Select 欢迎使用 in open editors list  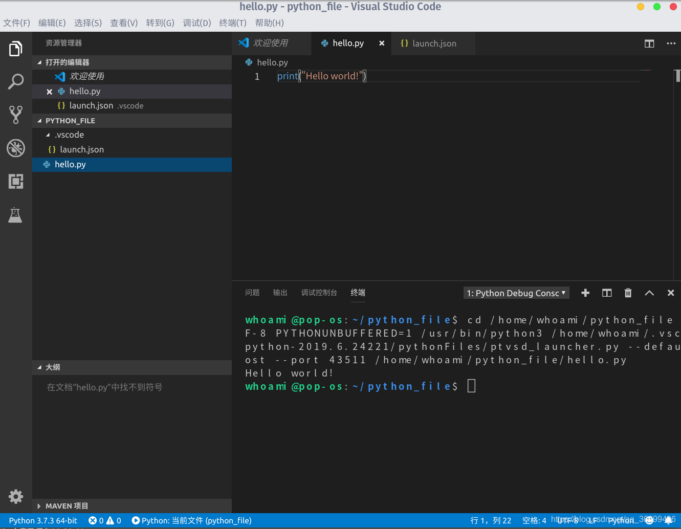132,77
